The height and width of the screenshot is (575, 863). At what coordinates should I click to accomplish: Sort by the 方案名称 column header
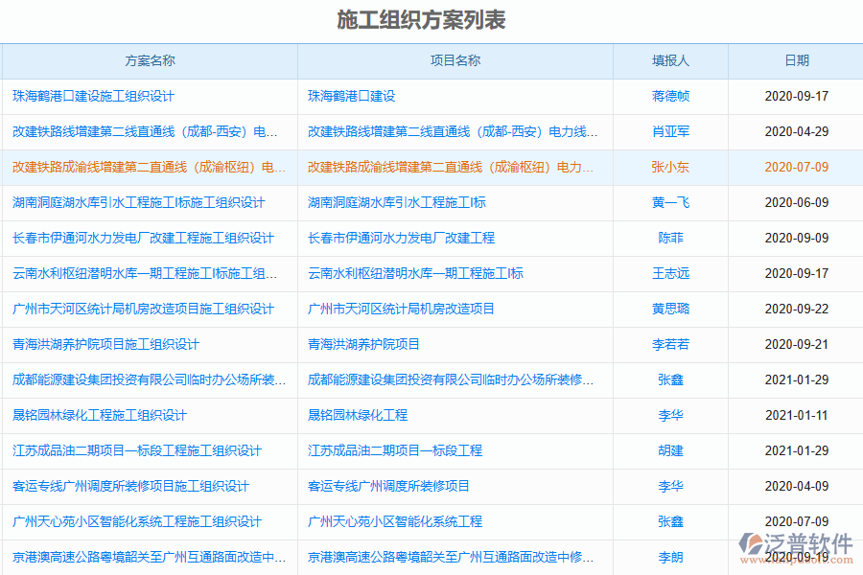pyautogui.click(x=147, y=60)
